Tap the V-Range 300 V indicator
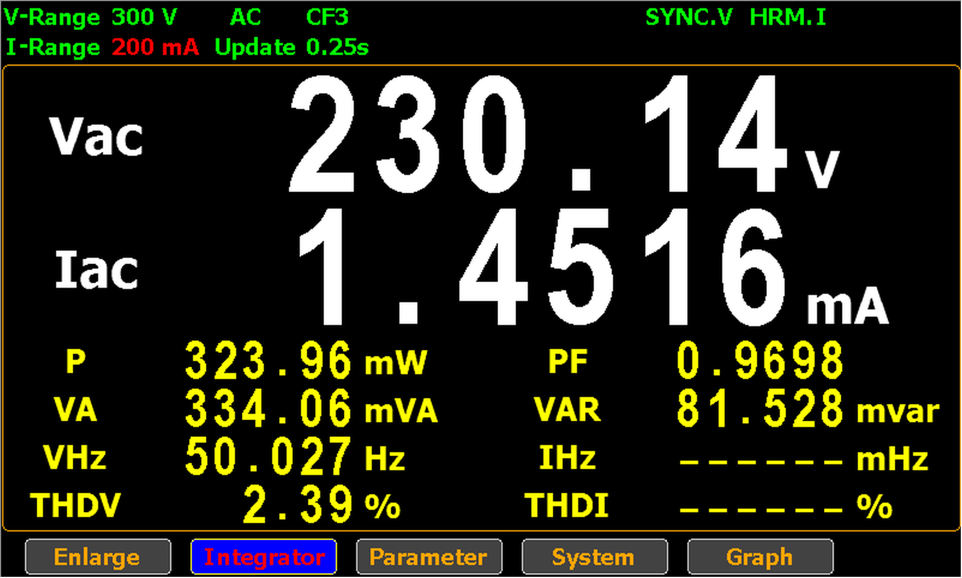Image resolution: width=962 pixels, height=578 pixels. 91,17
